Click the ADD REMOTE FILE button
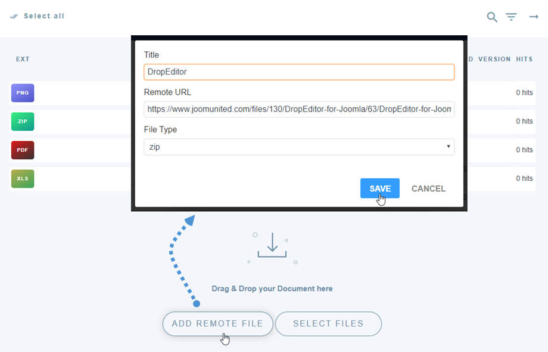 (x=217, y=324)
